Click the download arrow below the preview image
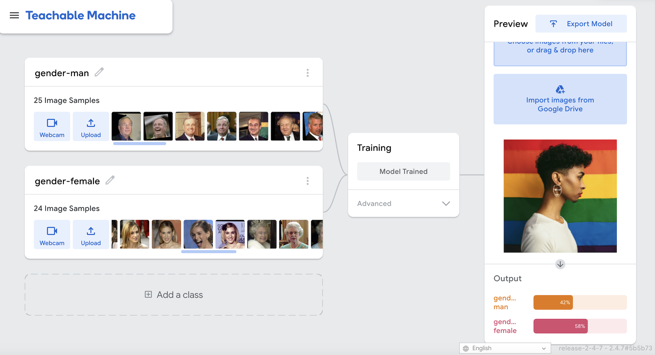 pyautogui.click(x=560, y=265)
